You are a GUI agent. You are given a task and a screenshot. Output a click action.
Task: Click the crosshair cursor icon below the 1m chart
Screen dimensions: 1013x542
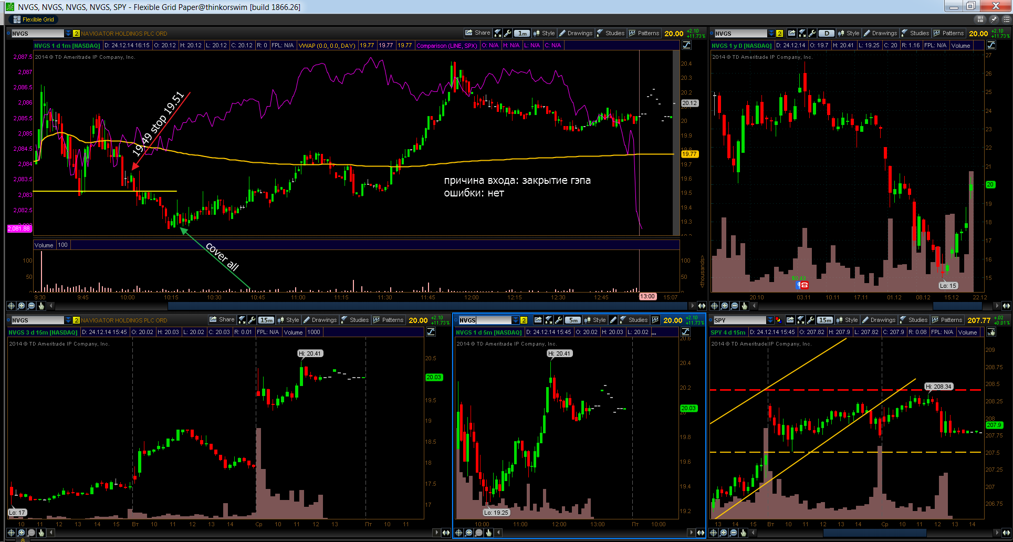(x=11, y=306)
